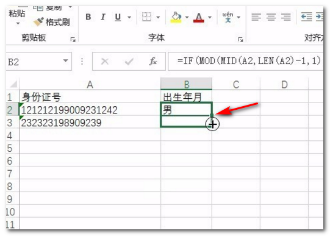Decrease indent icon

[306, 17]
